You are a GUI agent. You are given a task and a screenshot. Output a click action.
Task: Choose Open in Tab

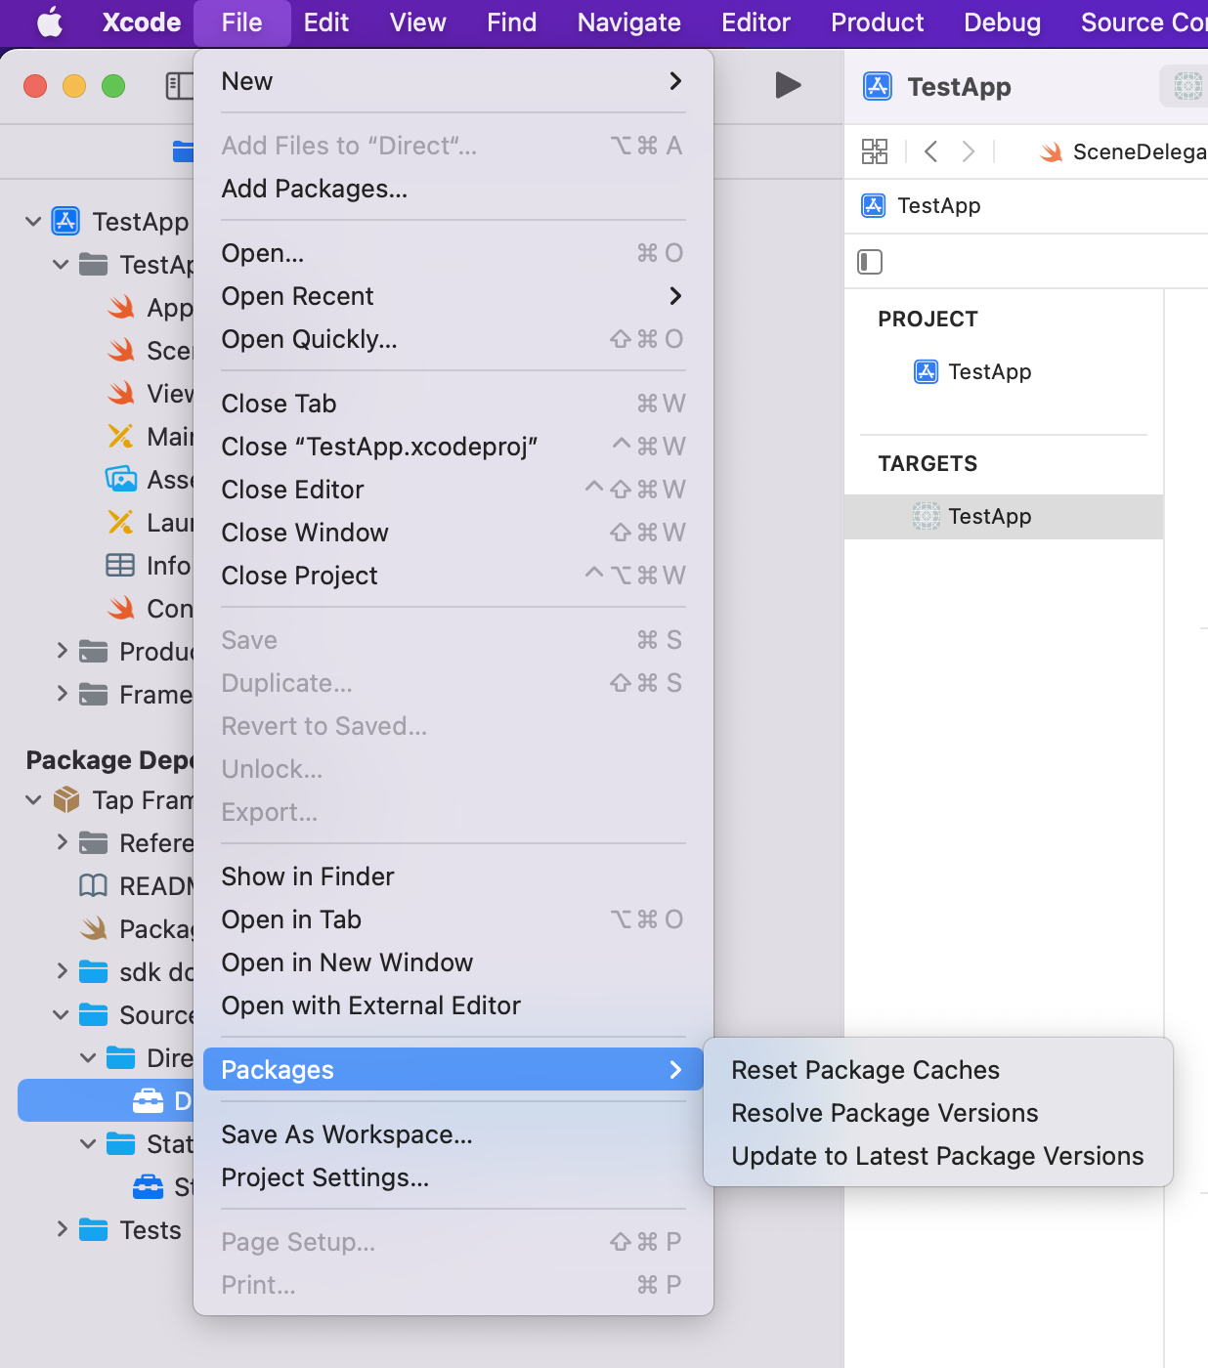point(453,919)
